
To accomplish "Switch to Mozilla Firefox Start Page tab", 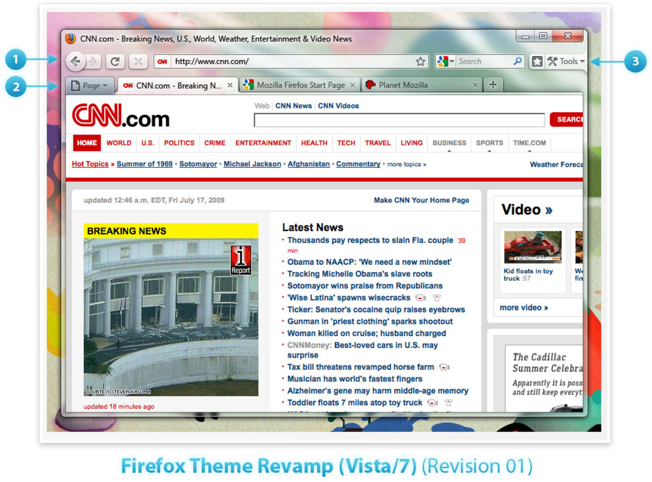I will pos(301,85).
